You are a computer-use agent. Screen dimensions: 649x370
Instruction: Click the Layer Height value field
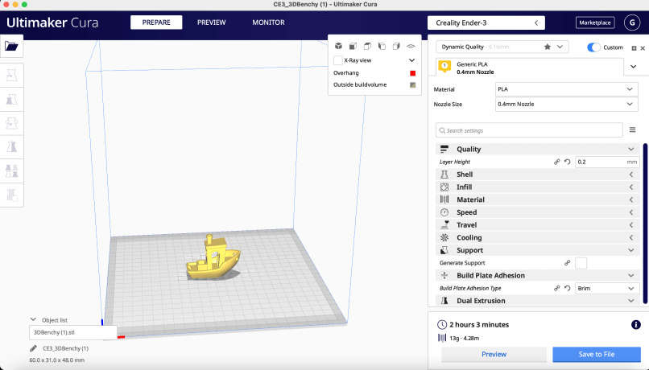tap(607, 162)
